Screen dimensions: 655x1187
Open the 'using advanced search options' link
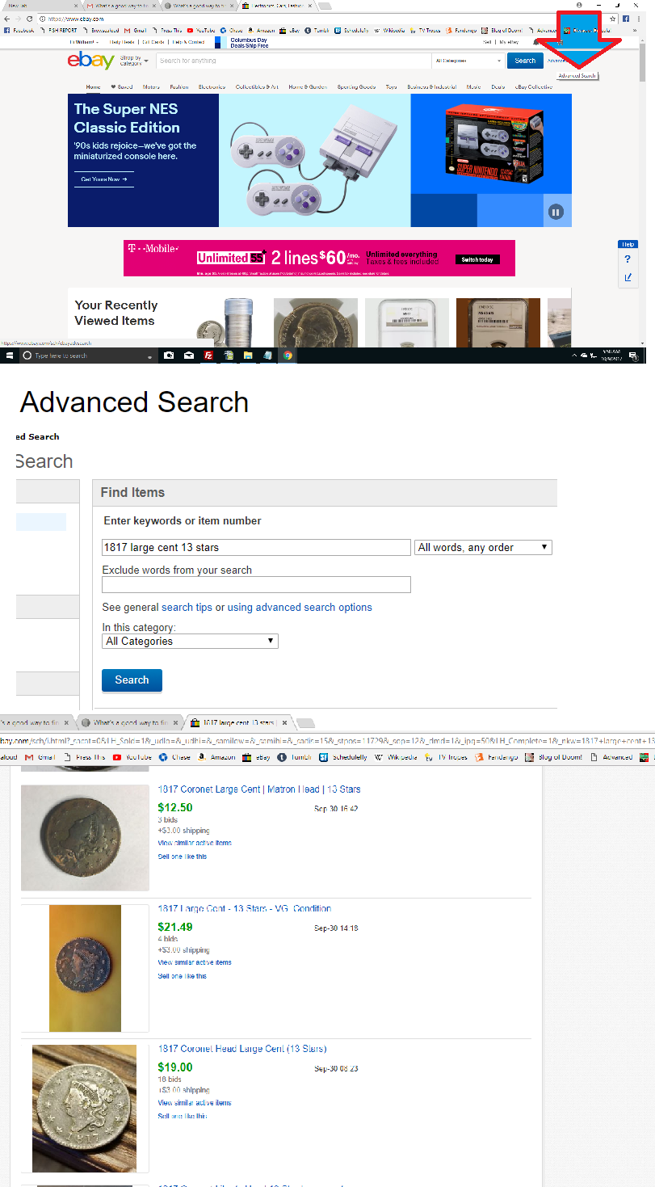point(300,607)
